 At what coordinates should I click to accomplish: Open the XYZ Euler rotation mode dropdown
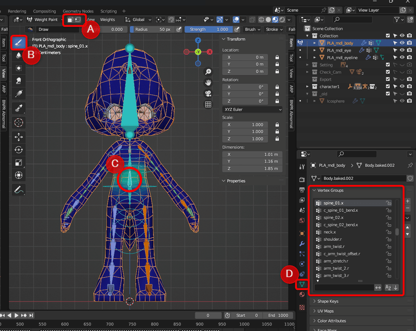click(252, 109)
